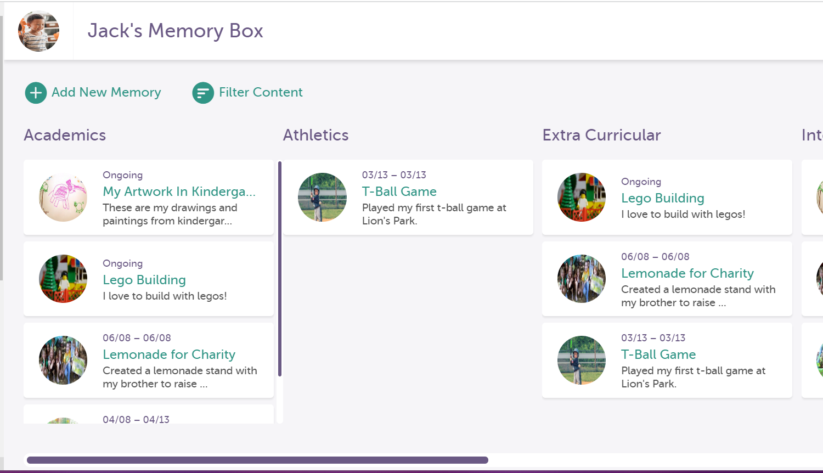Click the Academics column vertical scrollbar
This screenshot has width=823, height=473.
pyautogui.click(x=280, y=269)
